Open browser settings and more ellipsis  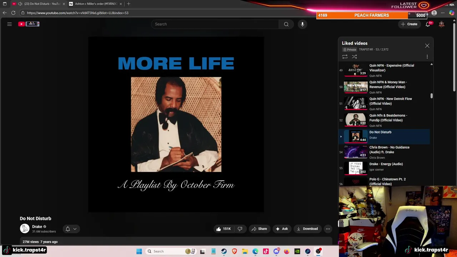443,13
